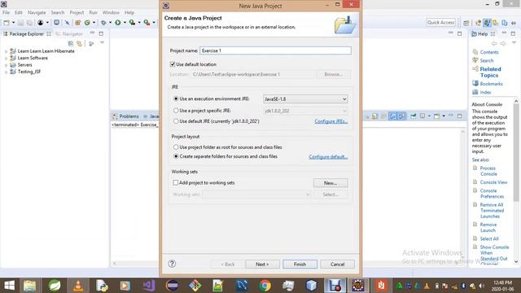Open the Console Preferences help link
Image resolution: width=521 pixels, height=293 pixels.
point(492,194)
